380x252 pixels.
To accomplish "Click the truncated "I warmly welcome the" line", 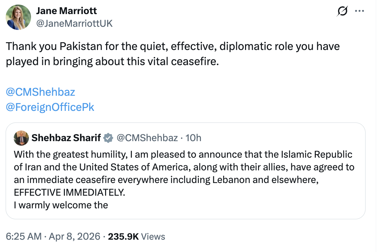I will (61, 205).
